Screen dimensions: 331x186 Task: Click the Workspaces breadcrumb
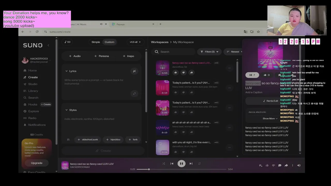tap(160, 42)
